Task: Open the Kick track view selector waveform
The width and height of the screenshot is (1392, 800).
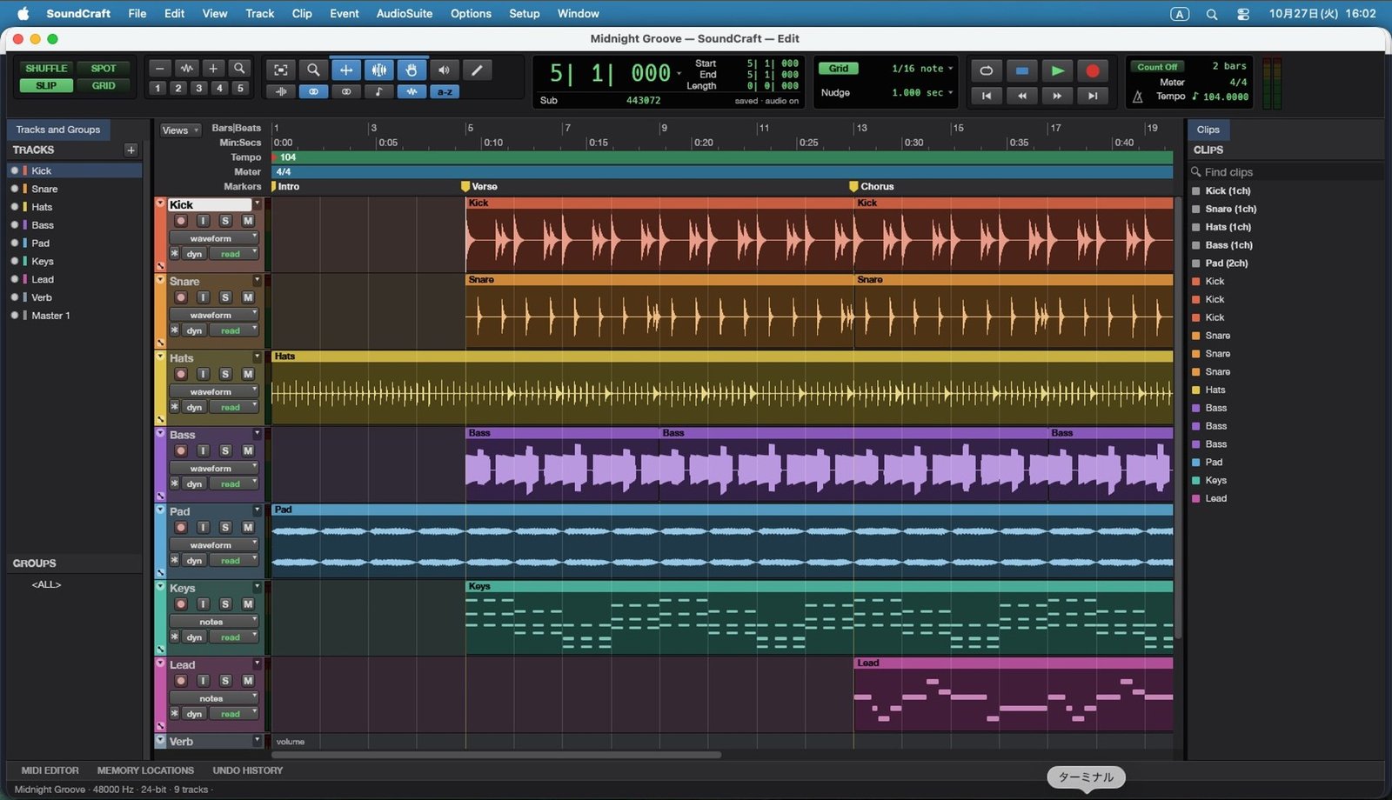Action: click(213, 238)
